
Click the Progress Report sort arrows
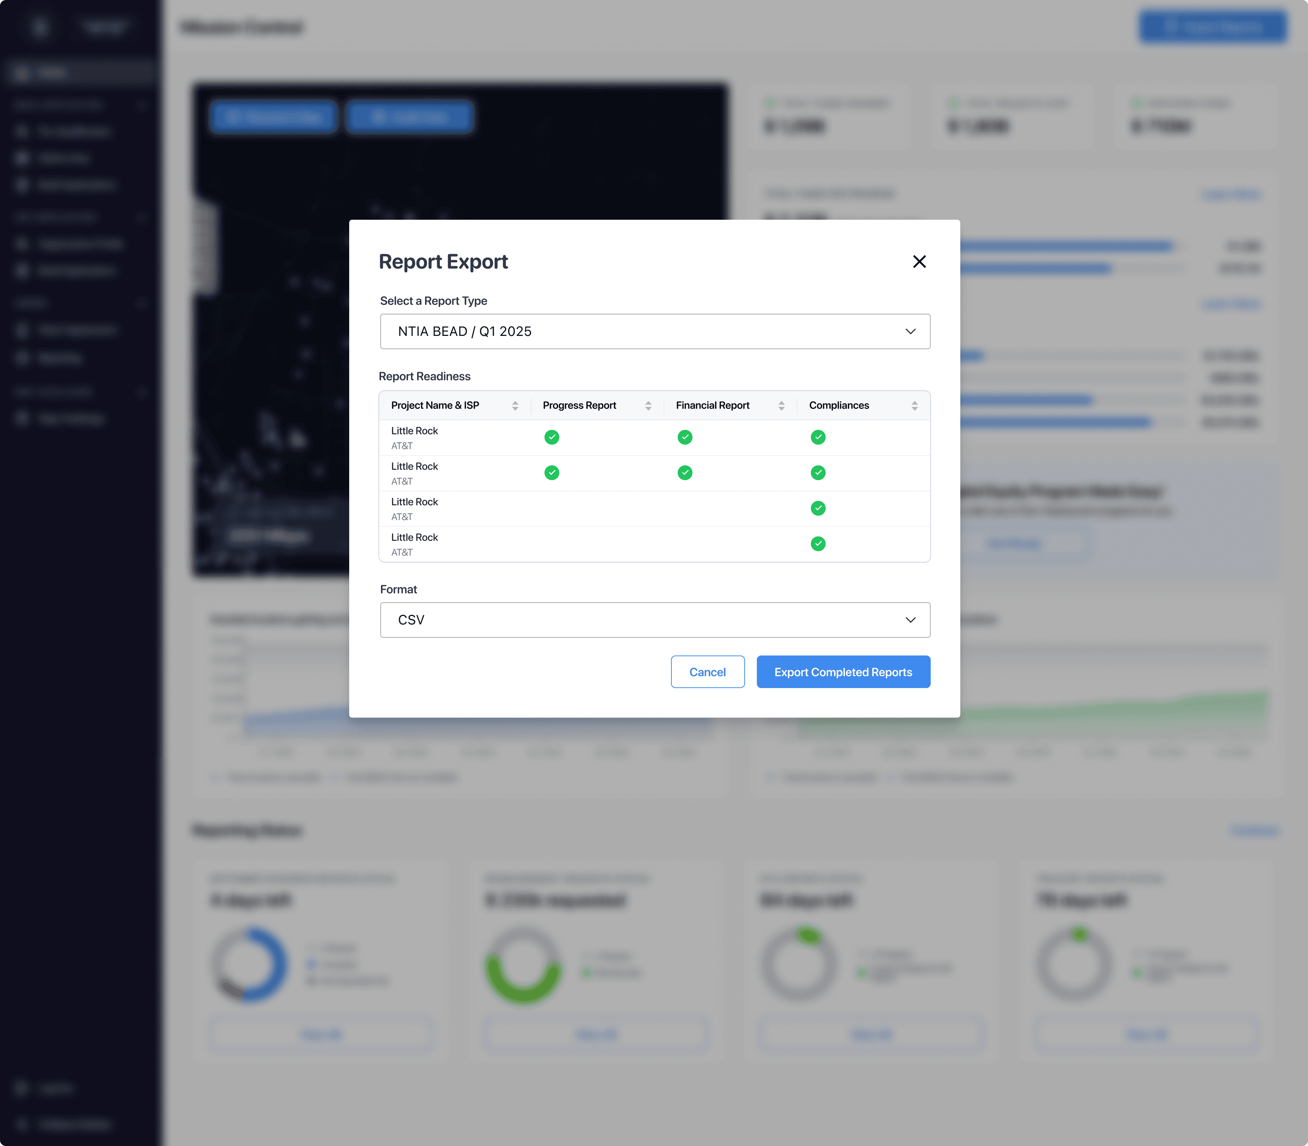click(648, 405)
